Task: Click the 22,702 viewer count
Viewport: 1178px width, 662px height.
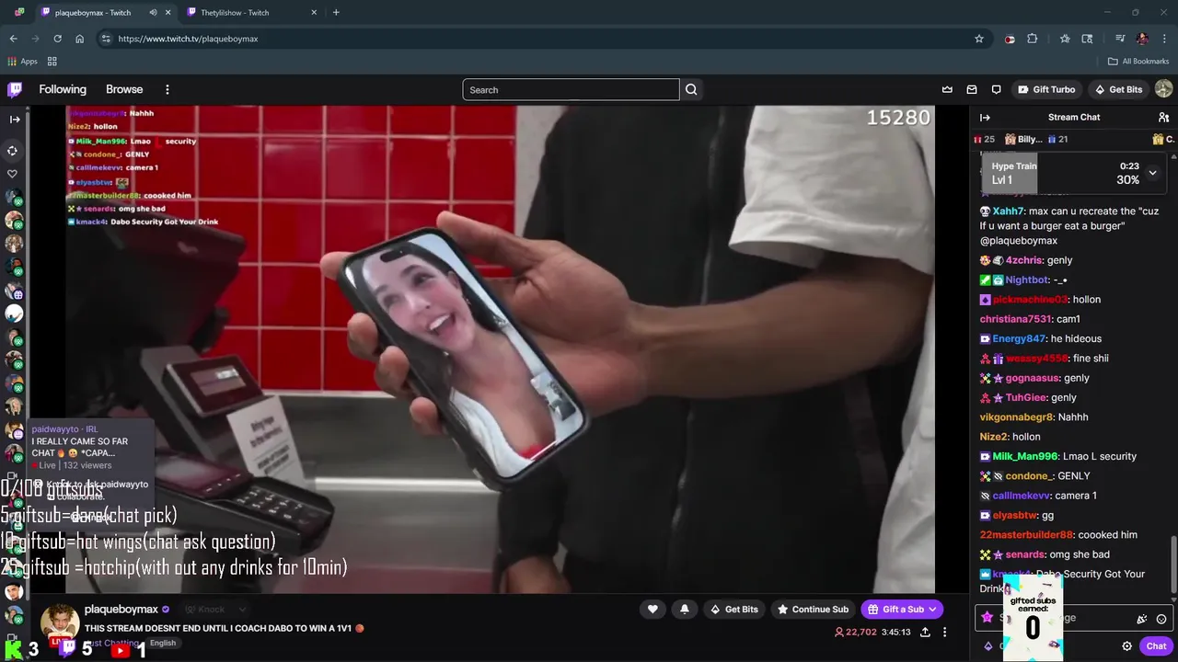Action: pos(855,633)
